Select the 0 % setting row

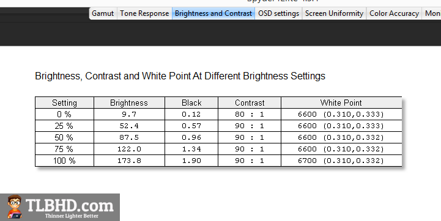pyautogui.click(x=218, y=114)
